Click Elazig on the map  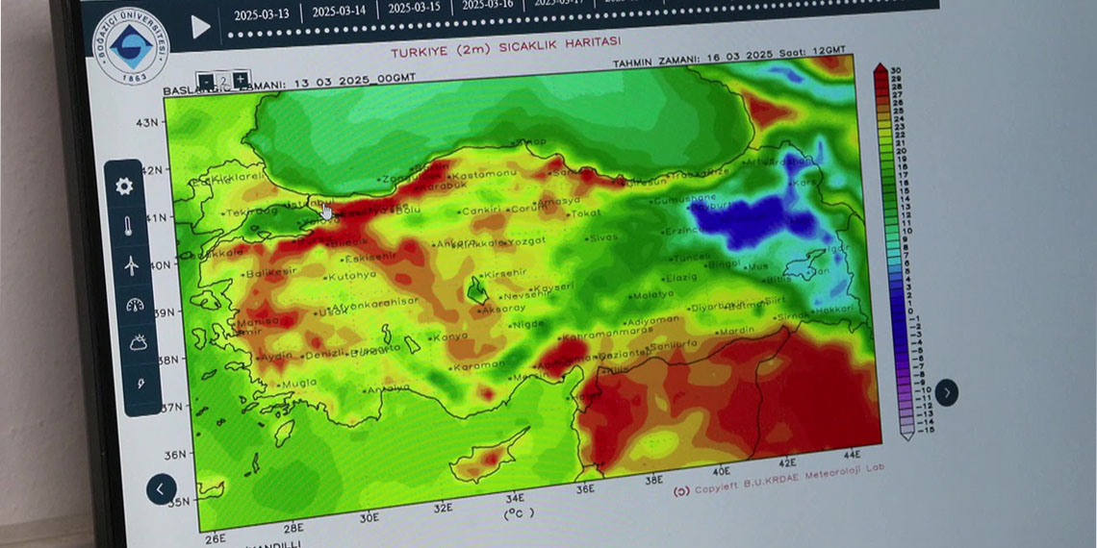(680, 278)
